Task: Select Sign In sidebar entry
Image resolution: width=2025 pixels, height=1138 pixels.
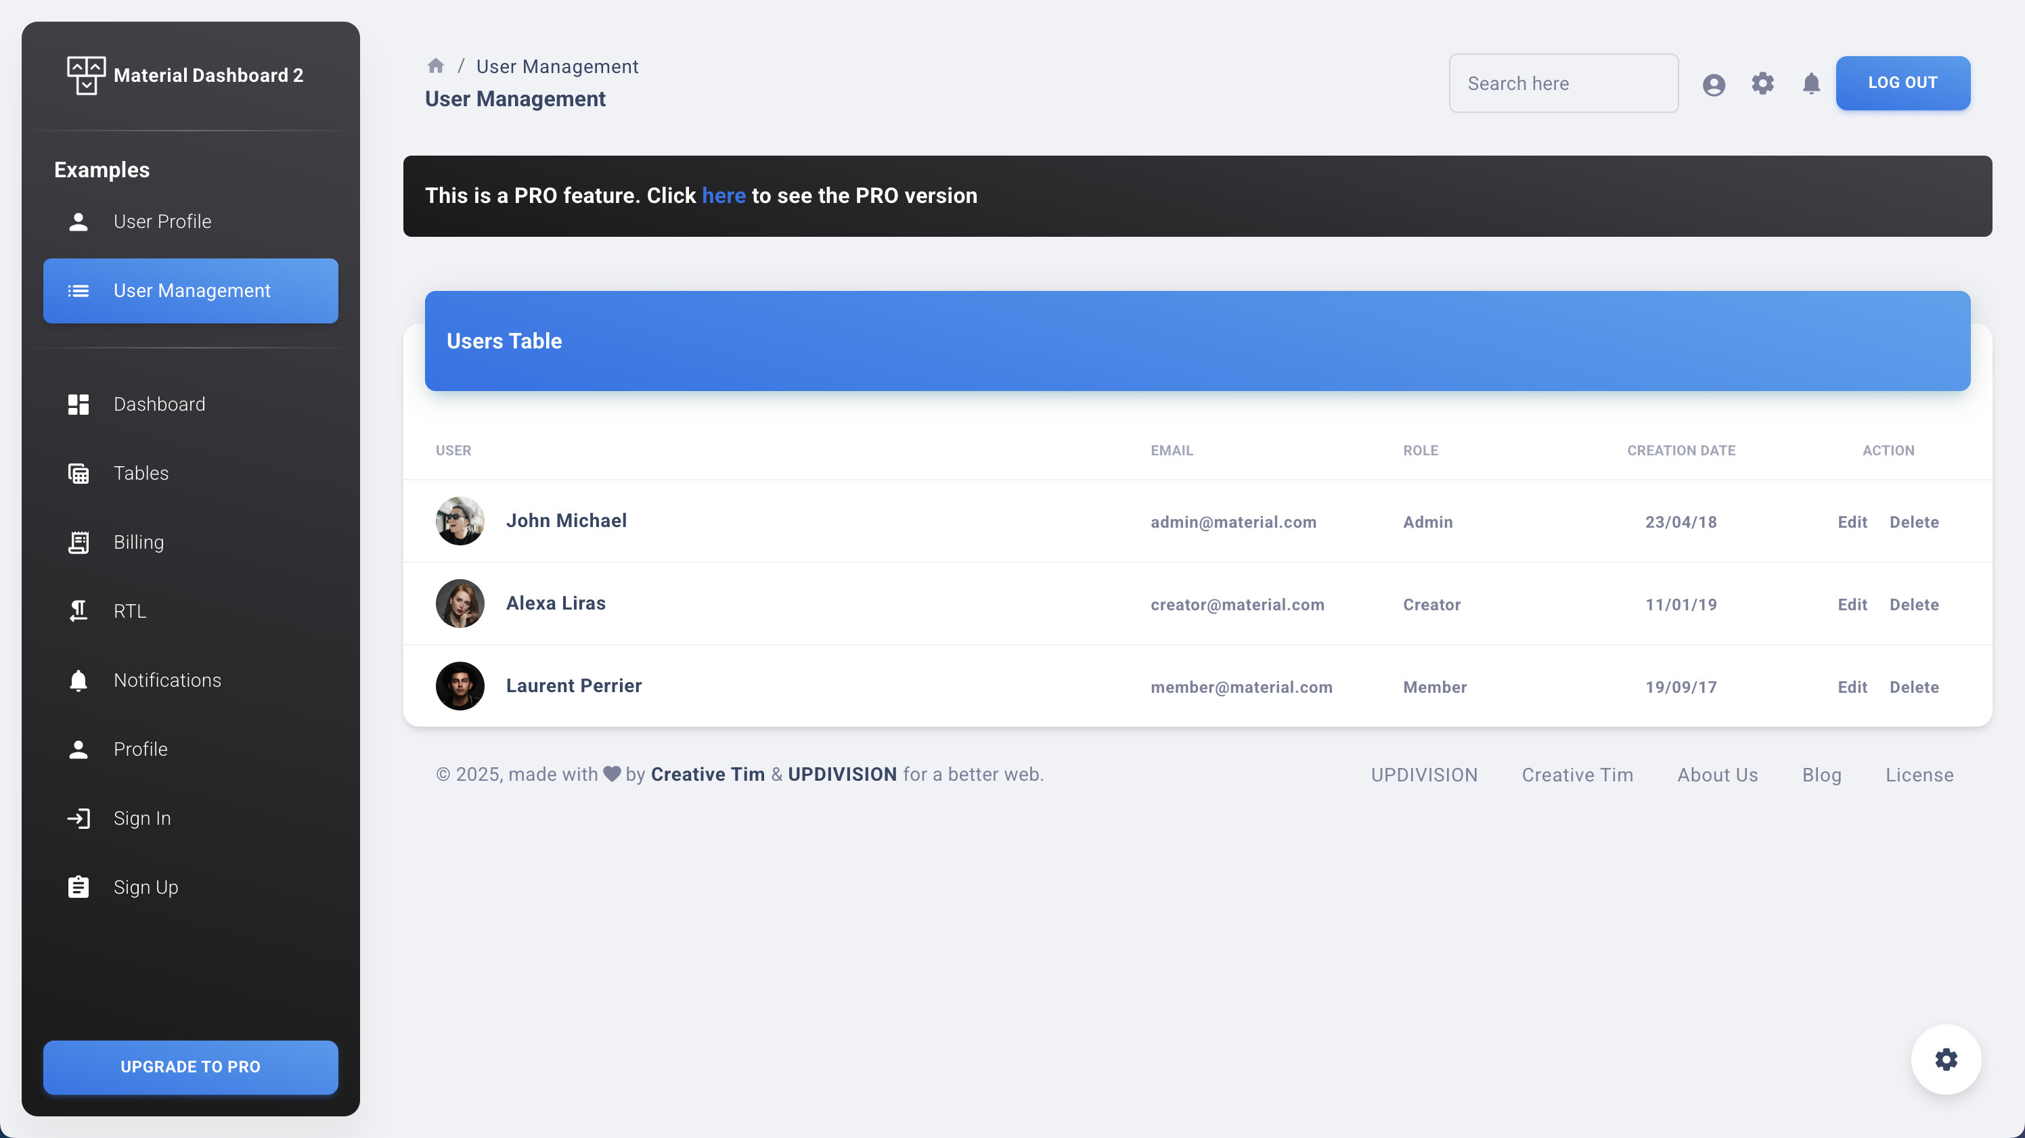Action: point(142,818)
